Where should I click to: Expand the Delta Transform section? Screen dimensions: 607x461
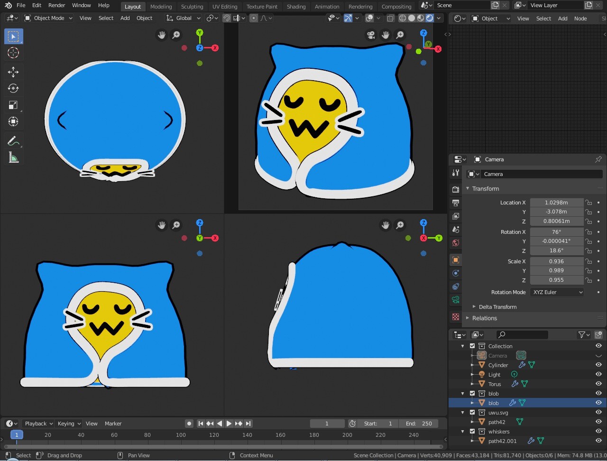[x=497, y=307]
